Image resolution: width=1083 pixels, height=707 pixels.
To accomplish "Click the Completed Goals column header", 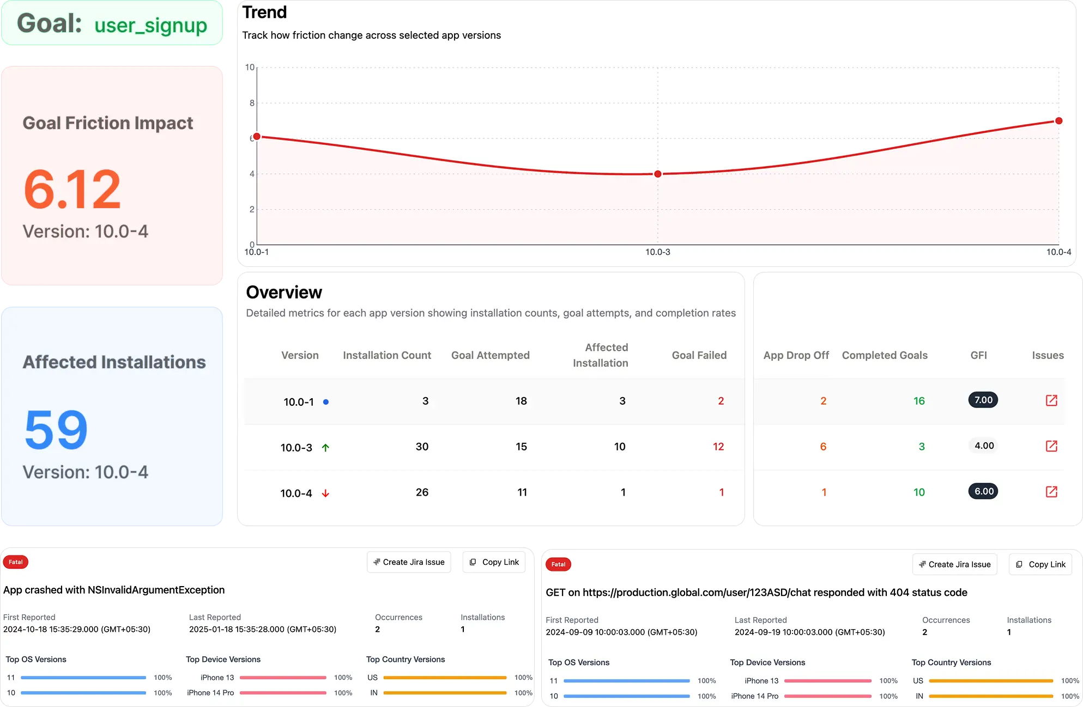I will click(x=885, y=356).
